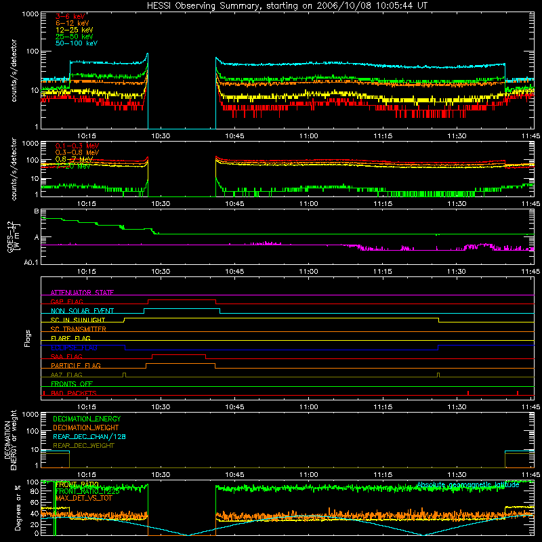Click the HESSI Observing Summary title text
This screenshot has width=542, height=542.
click(287, 6)
